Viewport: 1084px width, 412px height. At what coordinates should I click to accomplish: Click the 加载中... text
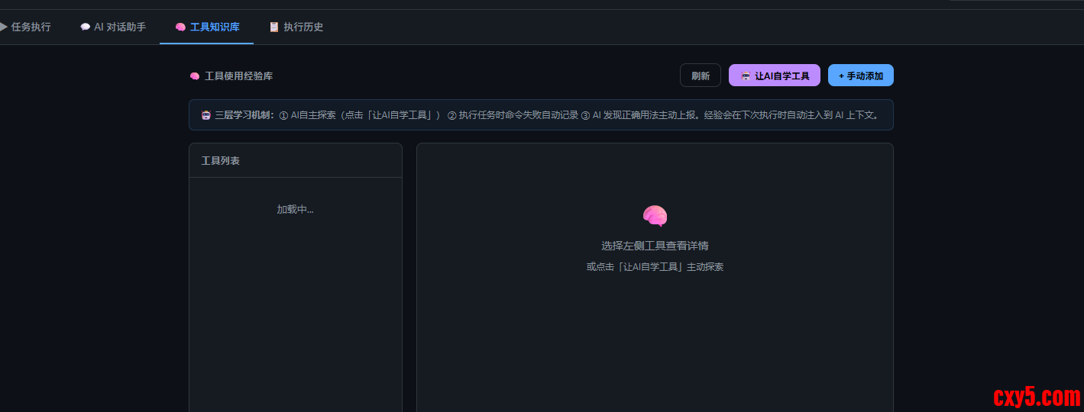click(295, 210)
